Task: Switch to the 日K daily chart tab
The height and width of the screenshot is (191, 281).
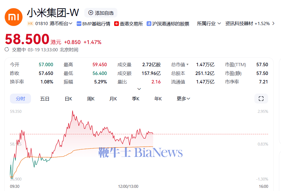Action: (x=68, y=99)
